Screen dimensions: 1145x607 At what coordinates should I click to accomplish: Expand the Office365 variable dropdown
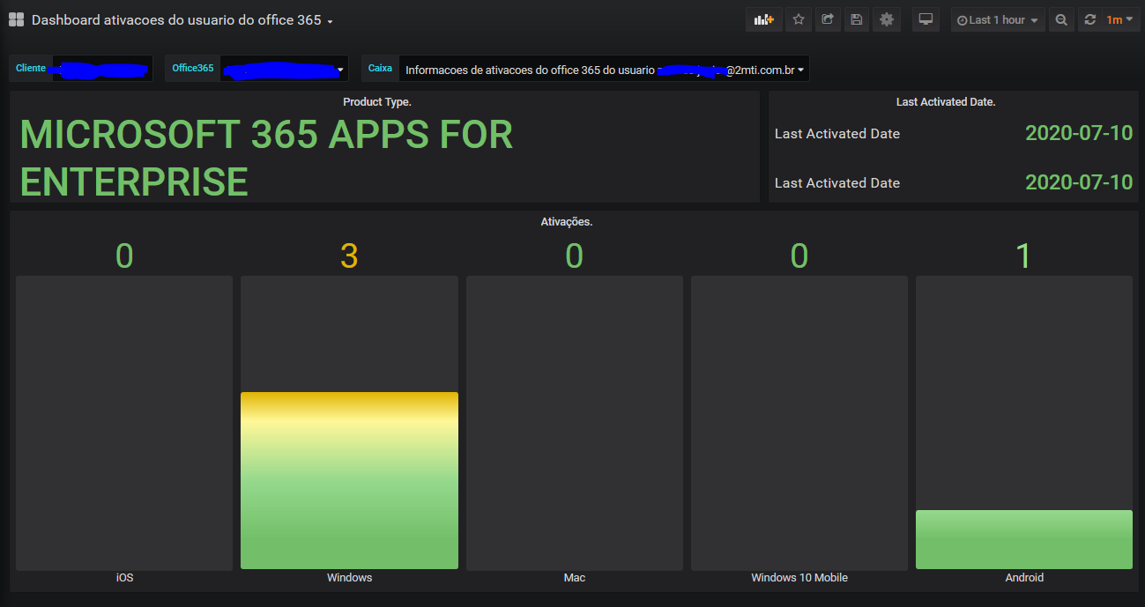point(283,69)
